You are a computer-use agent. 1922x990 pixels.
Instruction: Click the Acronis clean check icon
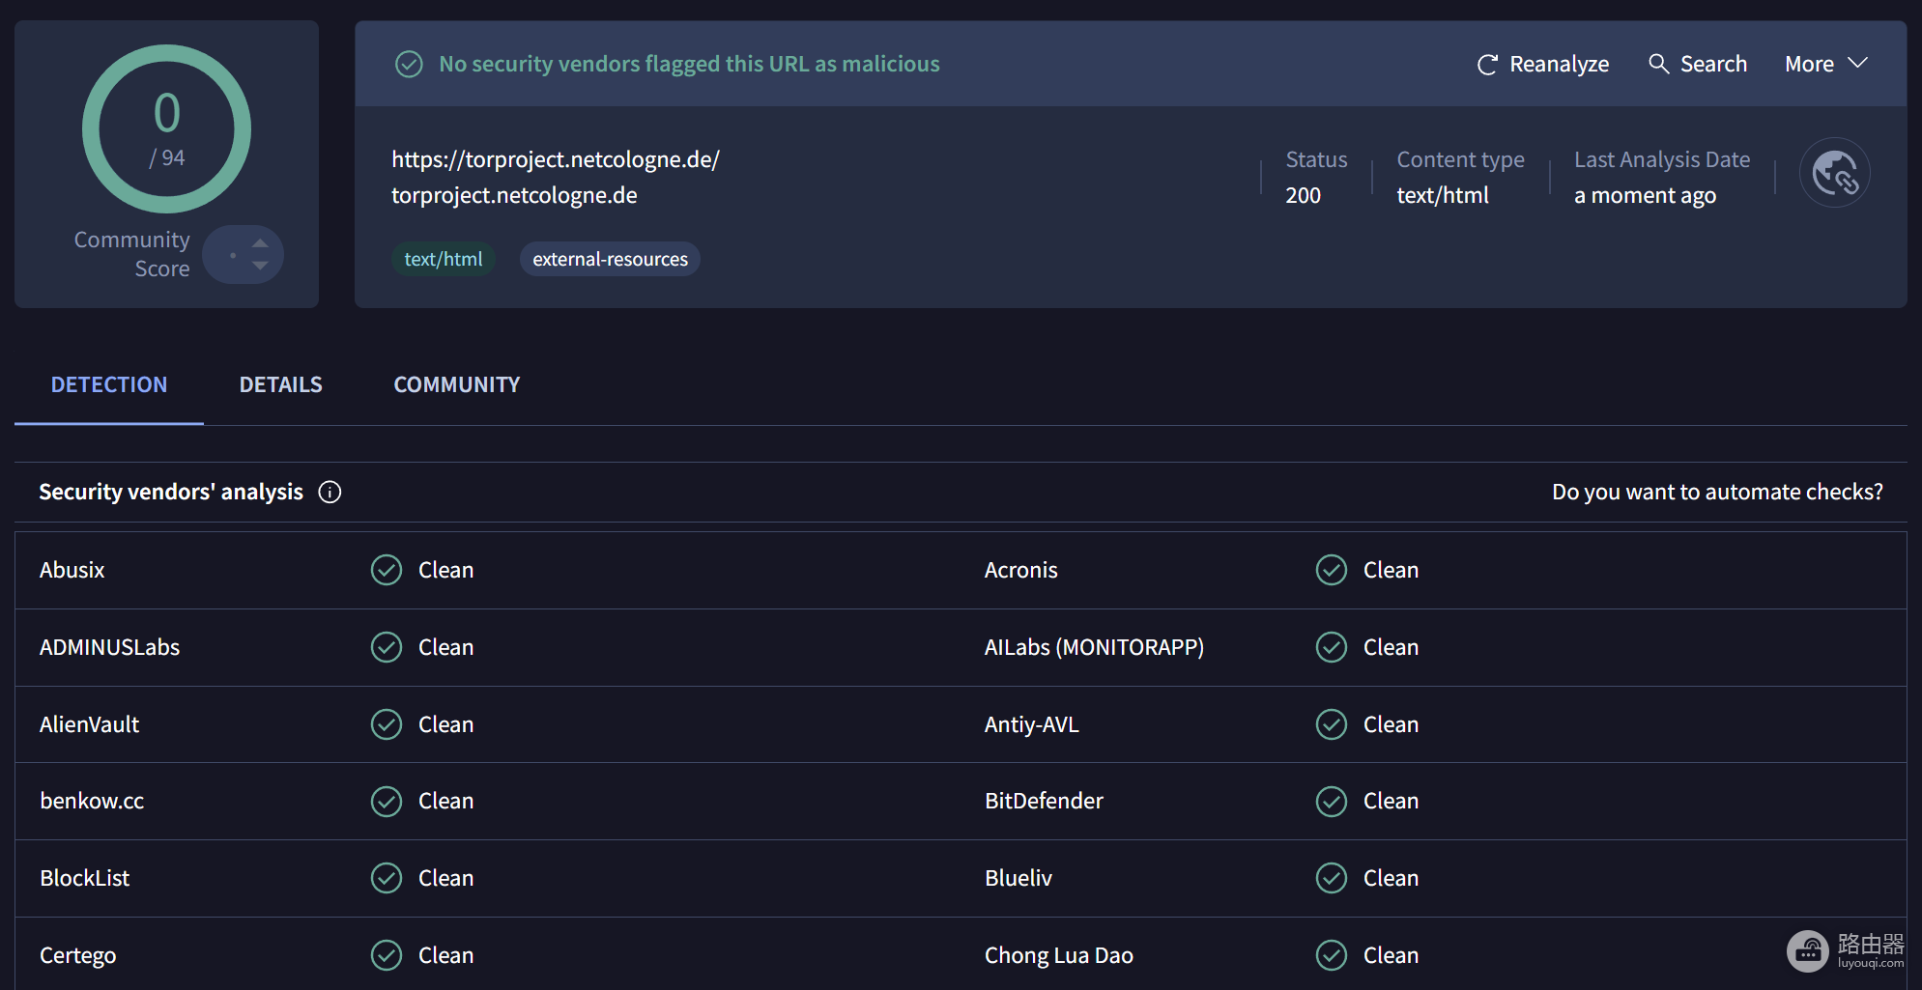pyautogui.click(x=1332, y=570)
